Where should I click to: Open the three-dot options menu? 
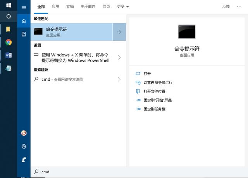(x=239, y=7)
